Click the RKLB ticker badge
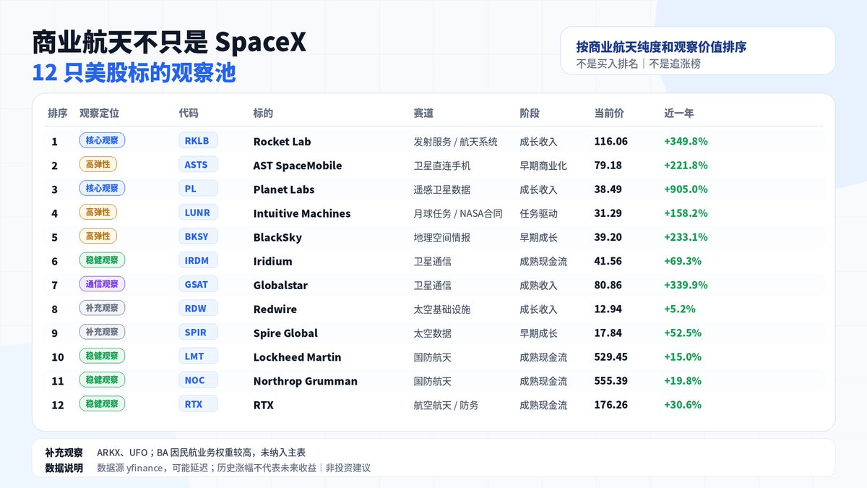 click(198, 141)
